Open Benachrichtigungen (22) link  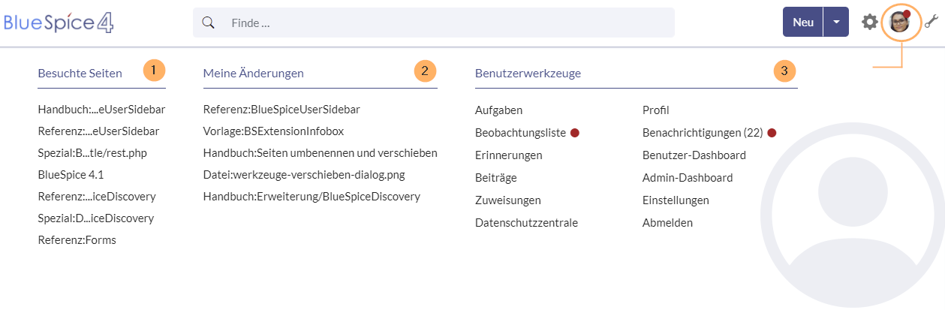[x=703, y=133]
